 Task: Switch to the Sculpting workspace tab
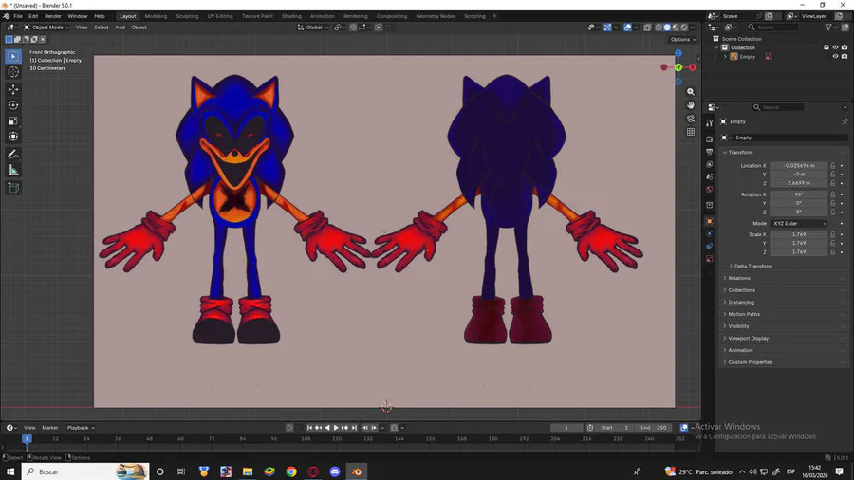tap(187, 16)
